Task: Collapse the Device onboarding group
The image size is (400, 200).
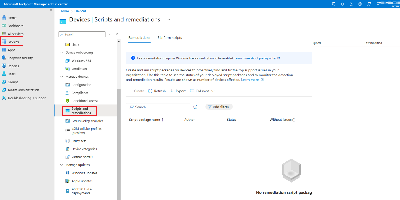Action: pos(62,53)
